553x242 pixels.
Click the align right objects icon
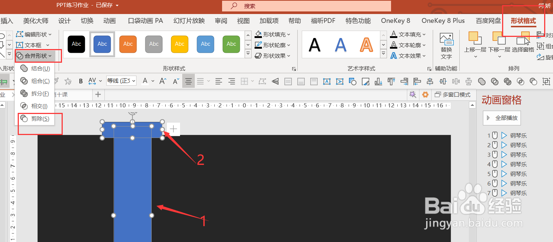404,82
